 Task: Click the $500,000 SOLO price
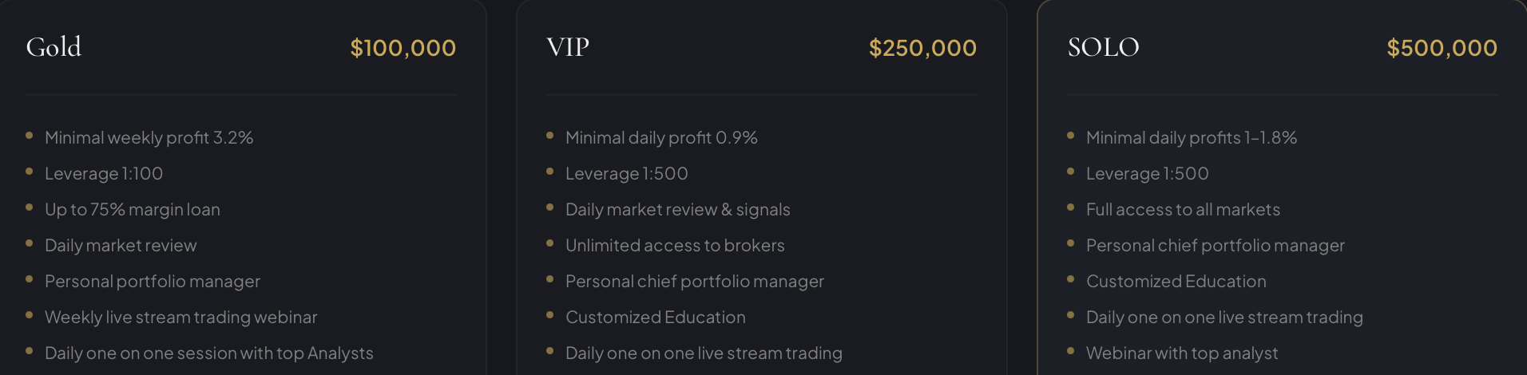coord(1442,48)
